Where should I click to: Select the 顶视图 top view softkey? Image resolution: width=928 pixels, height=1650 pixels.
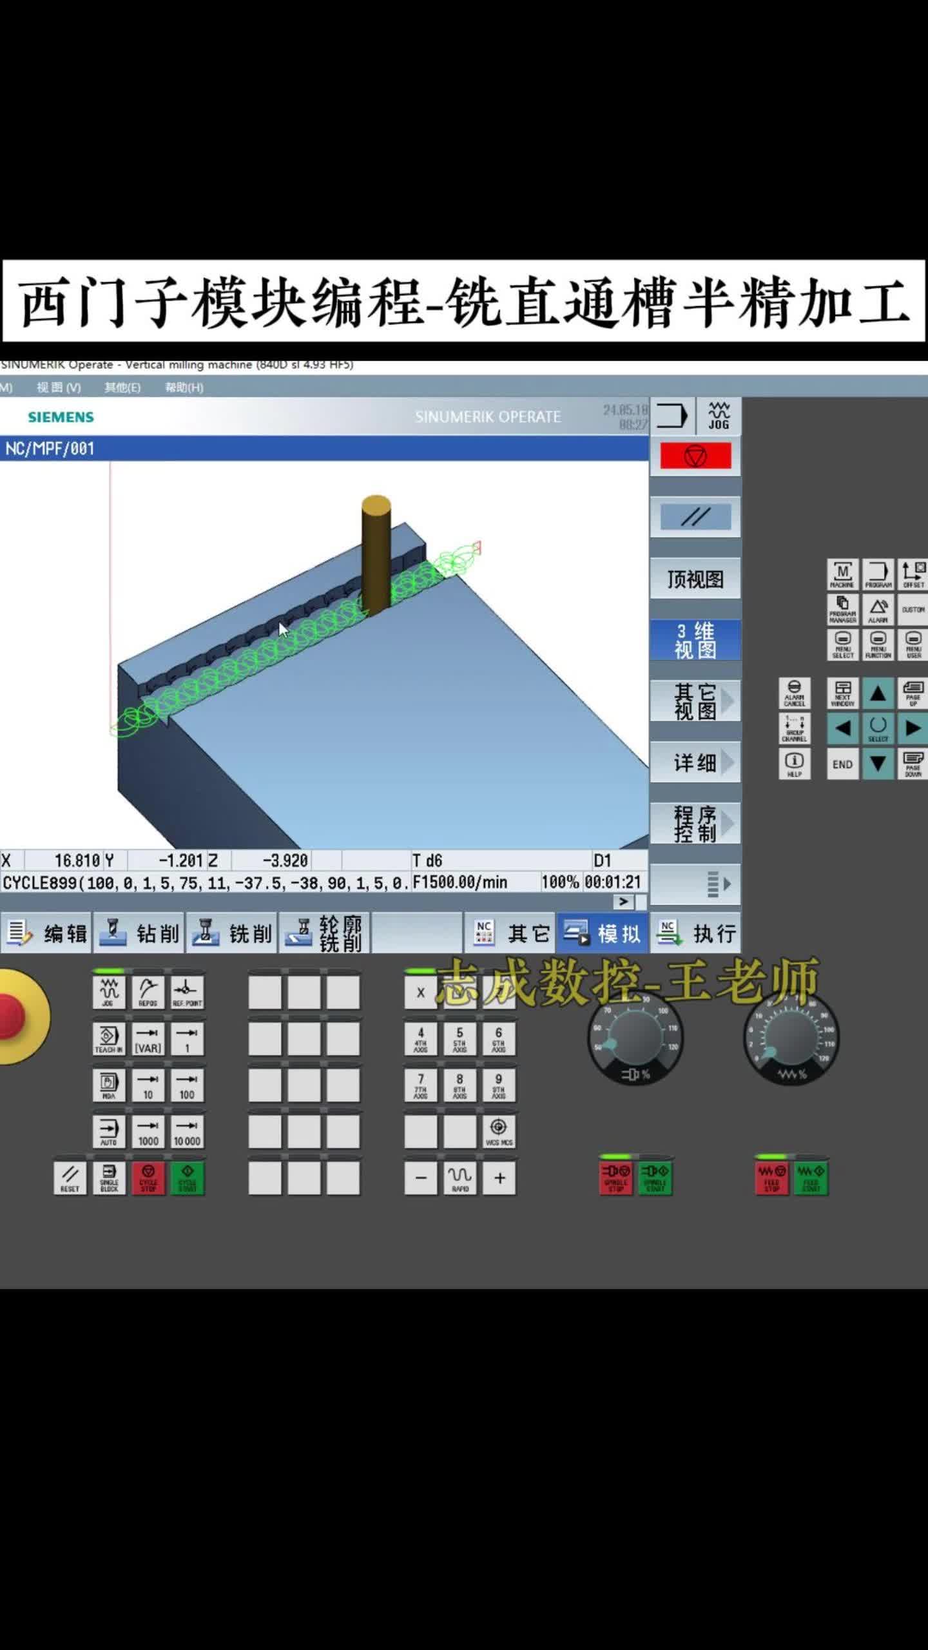(x=695, y=579)
